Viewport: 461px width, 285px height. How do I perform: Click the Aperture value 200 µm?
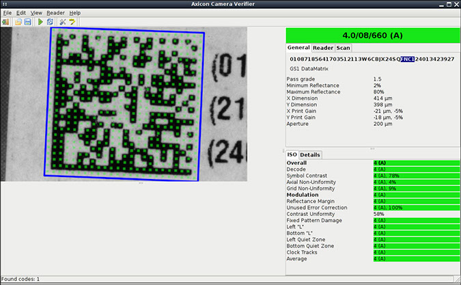click(382, 124)
